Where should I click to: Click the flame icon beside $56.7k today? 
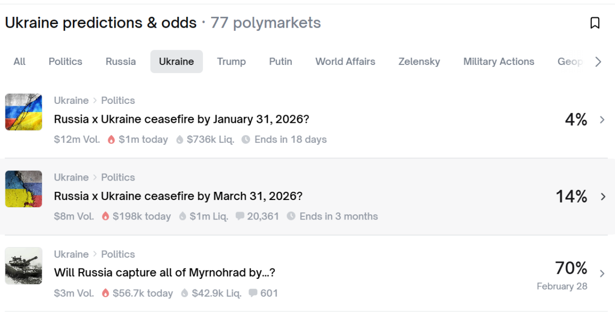click(106, 293)
